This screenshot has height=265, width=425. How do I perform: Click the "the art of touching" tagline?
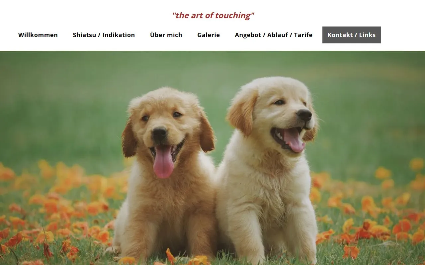pyautogui.click(x=213, y=15)
